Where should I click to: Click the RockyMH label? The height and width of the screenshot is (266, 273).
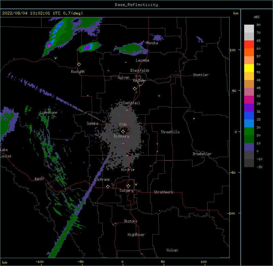click(x=78, y=72)
